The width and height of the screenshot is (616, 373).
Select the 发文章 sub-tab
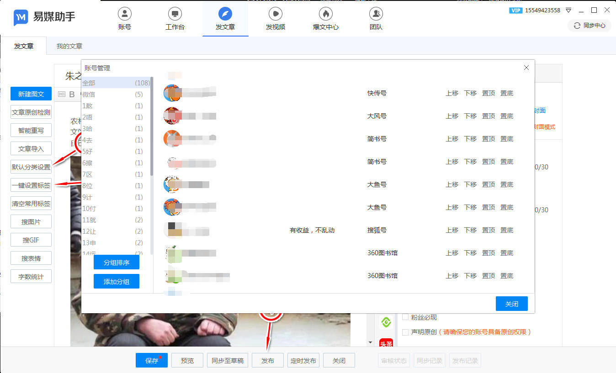click(24, 46)
